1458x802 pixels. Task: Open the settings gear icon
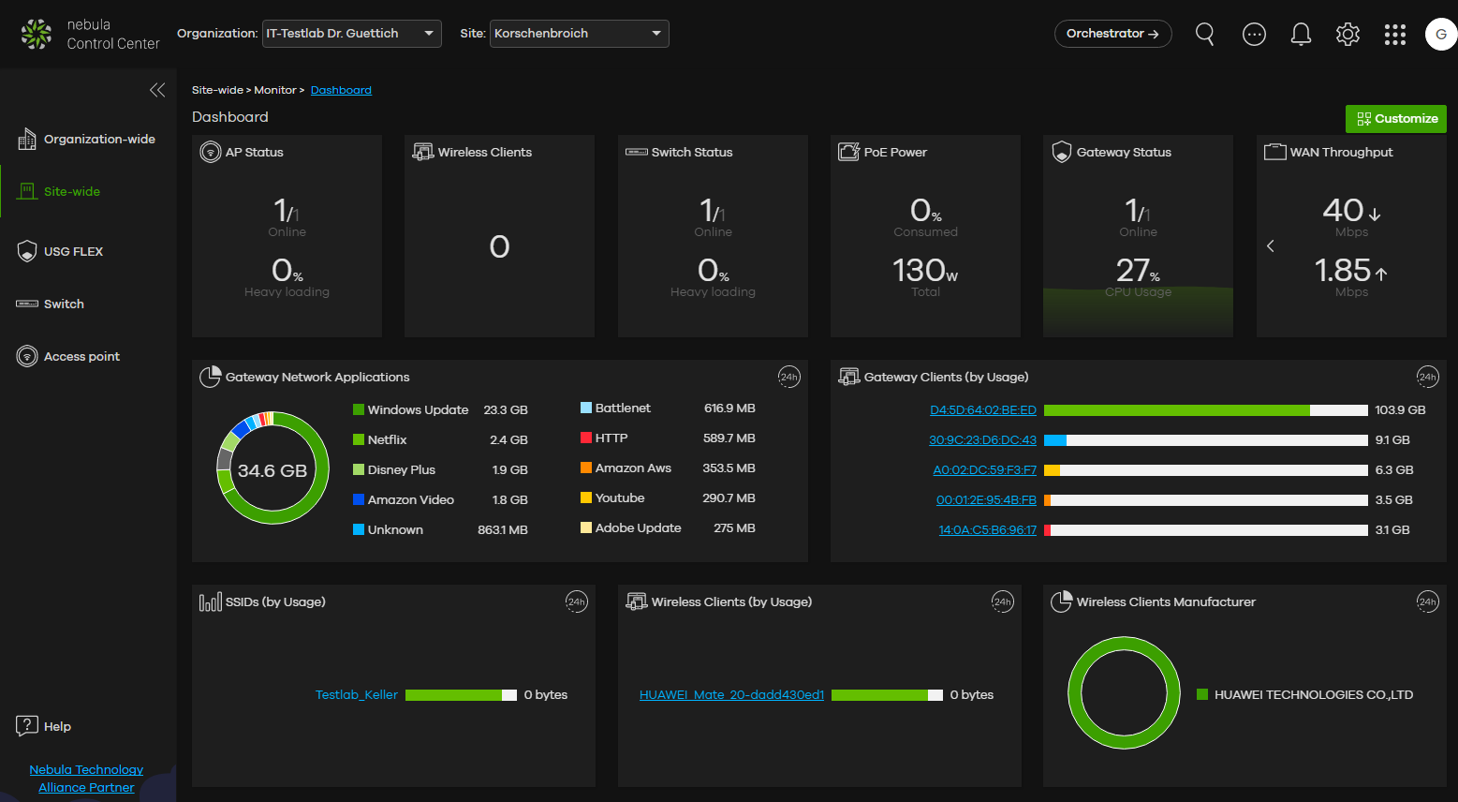click(x=1348, y=35)
